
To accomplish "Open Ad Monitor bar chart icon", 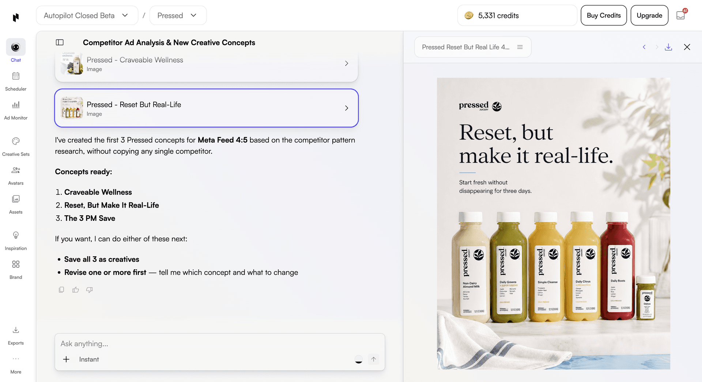I will pos(16,105).
